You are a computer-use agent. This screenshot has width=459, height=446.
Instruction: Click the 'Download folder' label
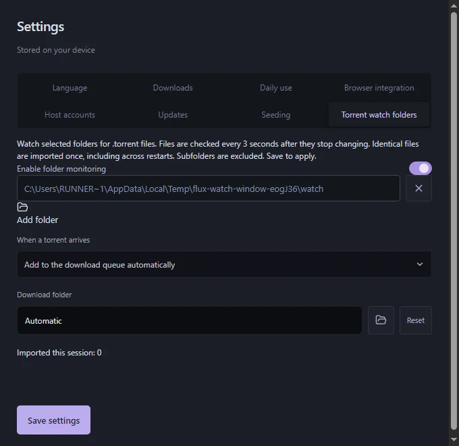(x=44, y=295)
